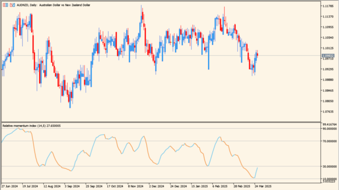Image resolution: width=339 pixels, height=190 pixels.
Task: Click the 1.08465 price axis label
Action: [x=328, y=91]
